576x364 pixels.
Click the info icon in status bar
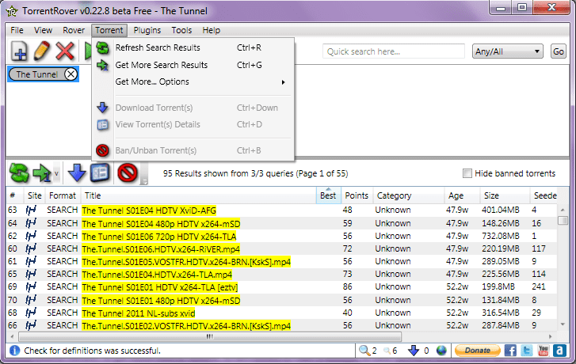pos(14,351)
